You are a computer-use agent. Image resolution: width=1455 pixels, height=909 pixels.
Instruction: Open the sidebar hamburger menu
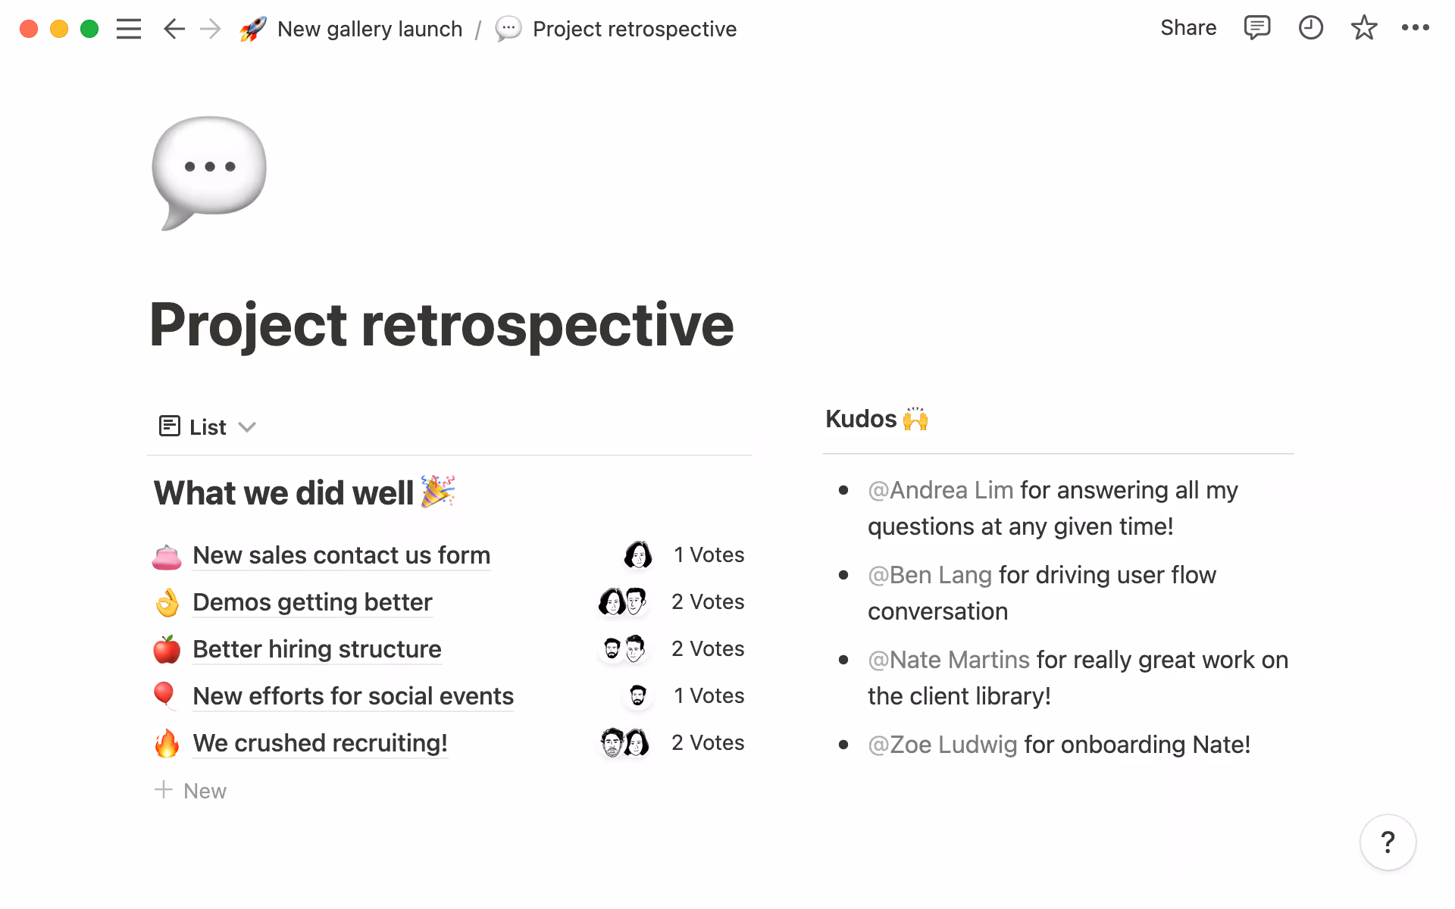(x=129, y=29)
